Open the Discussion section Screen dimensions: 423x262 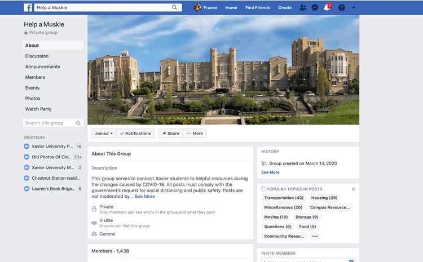(x=37, y=56)
